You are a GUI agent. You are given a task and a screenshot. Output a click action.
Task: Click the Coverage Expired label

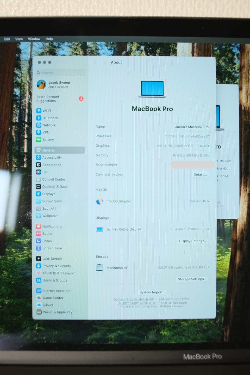pos(109,174)
